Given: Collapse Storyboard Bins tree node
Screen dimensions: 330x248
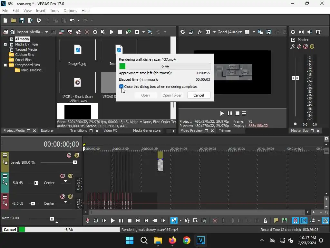Looking at the screenshot, I should pos(5,65).
